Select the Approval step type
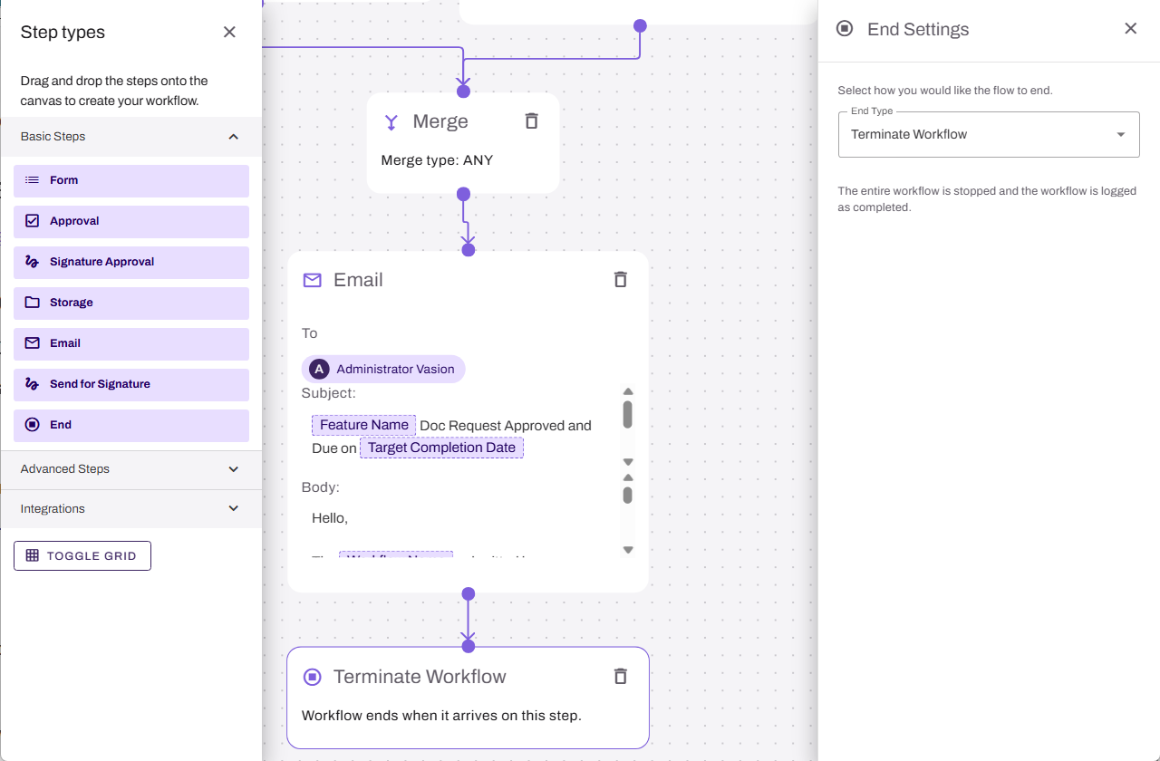1160x761 pixels. (131, 221)
